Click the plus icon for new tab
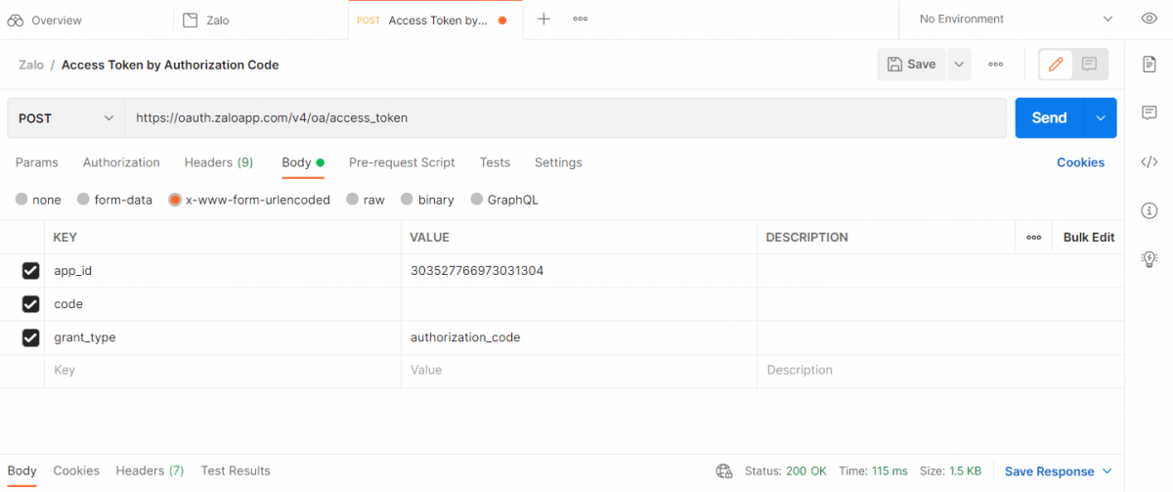The width and height of the screenshot is (1173, 492). (544, 20)
